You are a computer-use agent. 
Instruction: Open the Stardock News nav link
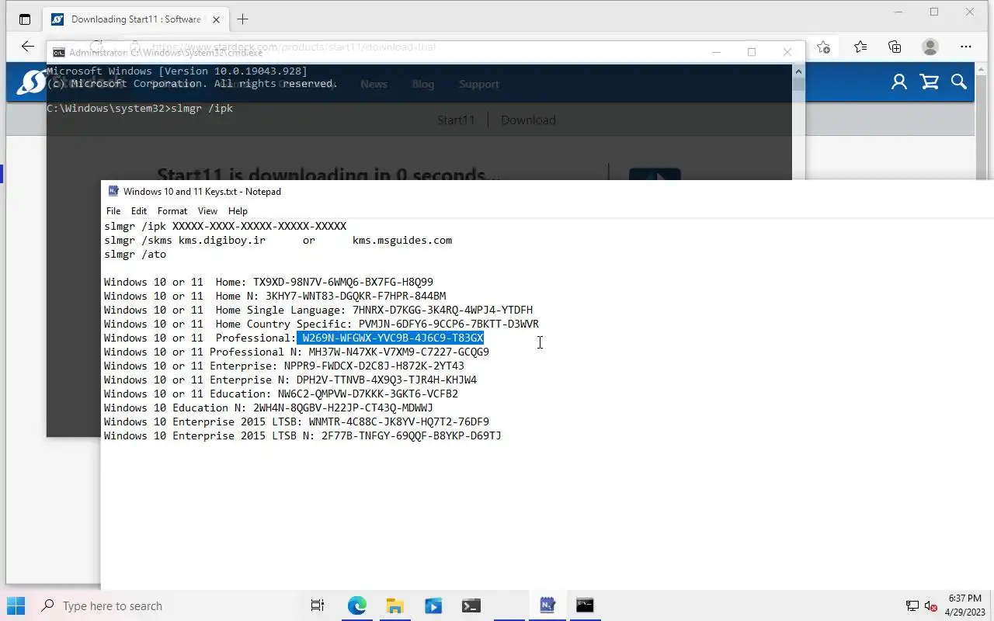point(374,84)
